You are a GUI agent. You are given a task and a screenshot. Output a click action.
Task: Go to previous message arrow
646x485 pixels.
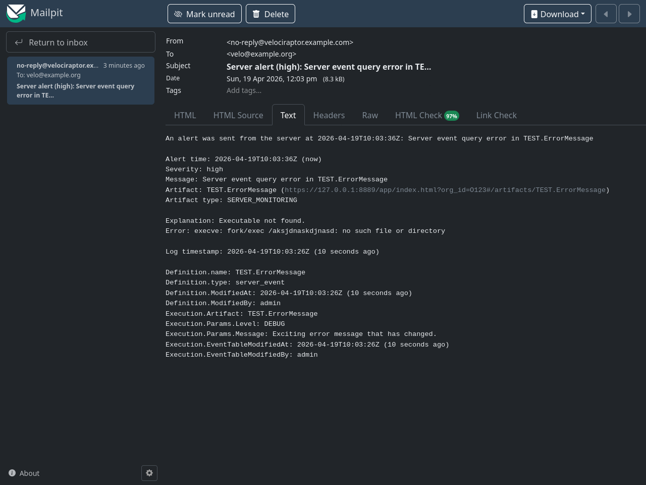pos(606,14)
